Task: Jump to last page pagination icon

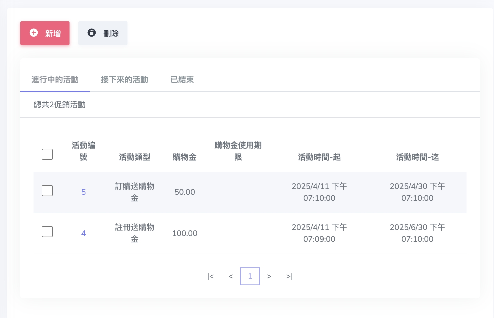Action: point(289,276)
